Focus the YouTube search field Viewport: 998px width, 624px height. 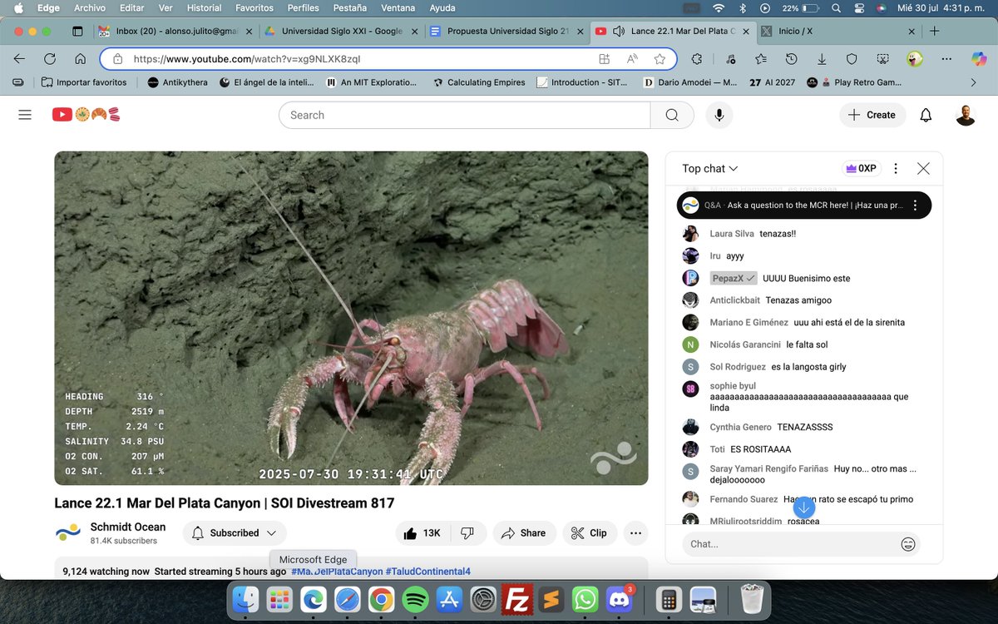(x=464, y=115)
